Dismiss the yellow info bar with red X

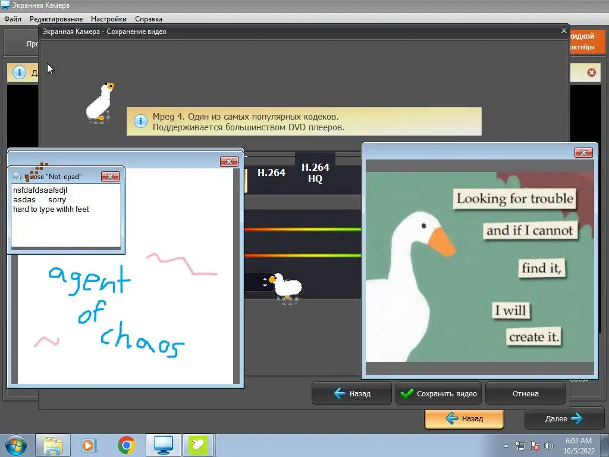(x=592, y=72)
